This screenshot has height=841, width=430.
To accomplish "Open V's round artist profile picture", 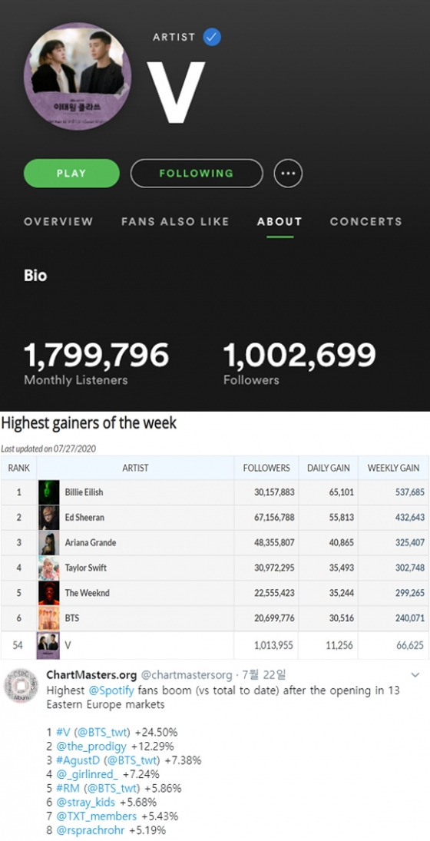I will coord(78,77).
